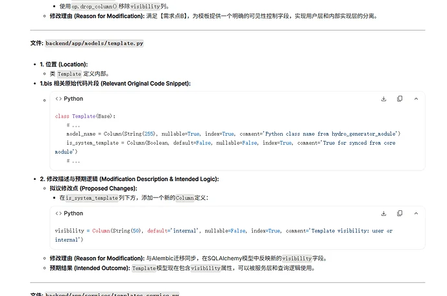
Task: Click the code brackets icon of second Python block
Action: coord(58,214)
